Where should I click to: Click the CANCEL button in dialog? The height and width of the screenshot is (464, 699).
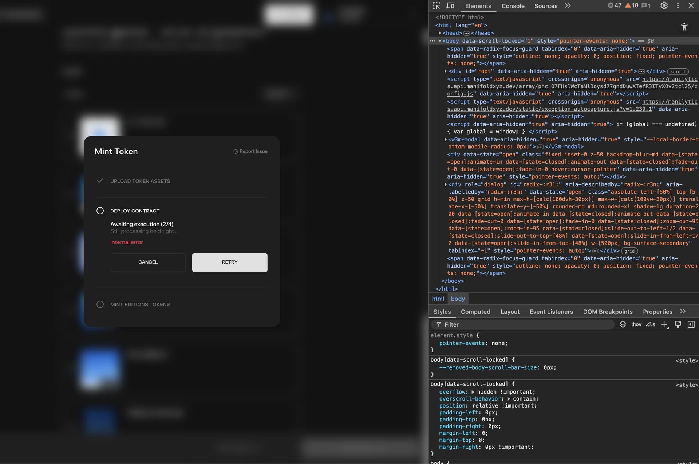(148, 262)
